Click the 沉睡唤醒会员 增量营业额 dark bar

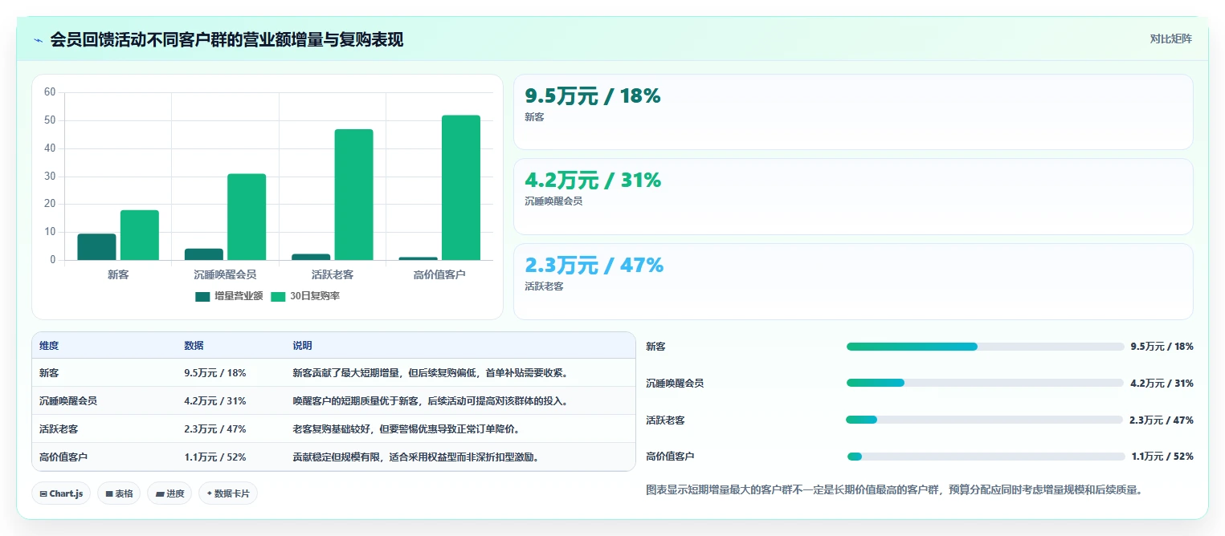204,254
